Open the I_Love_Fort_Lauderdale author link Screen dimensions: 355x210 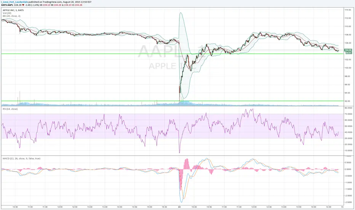14,2
